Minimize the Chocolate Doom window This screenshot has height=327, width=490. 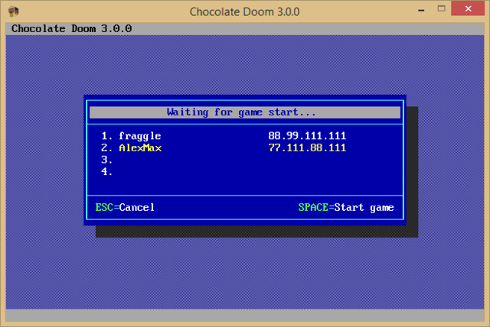click(x=422, y=11)
